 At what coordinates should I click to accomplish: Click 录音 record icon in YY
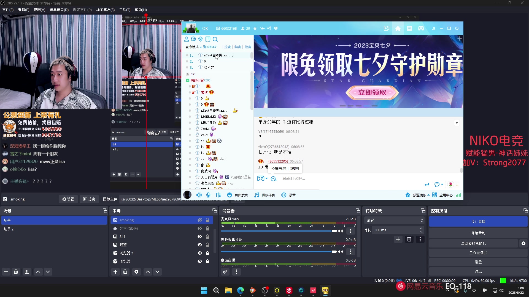[x=288, y=195]
